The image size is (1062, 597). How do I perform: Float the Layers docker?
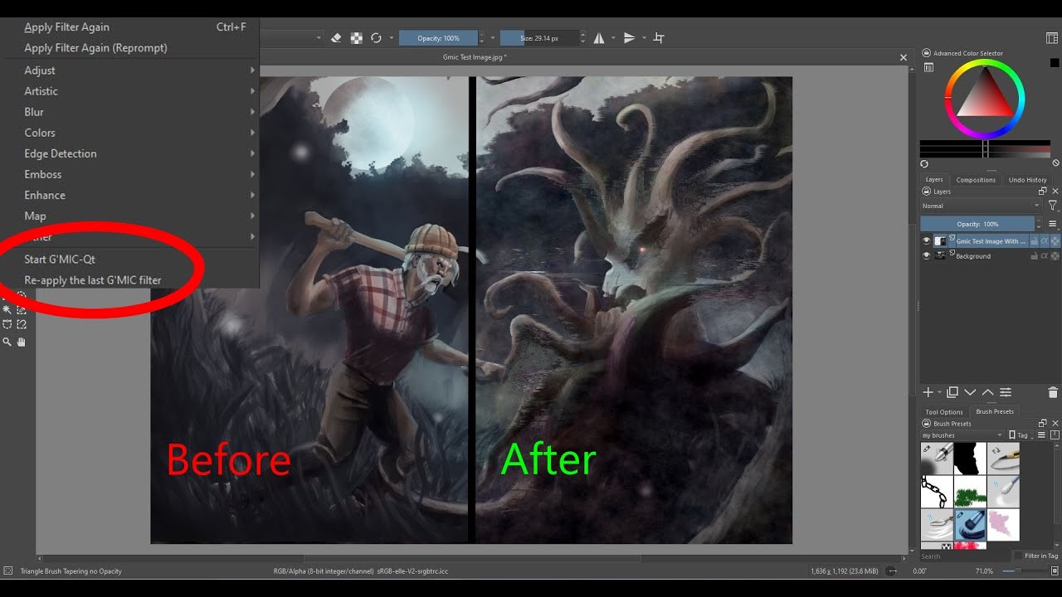click(x=1043, y=192)
